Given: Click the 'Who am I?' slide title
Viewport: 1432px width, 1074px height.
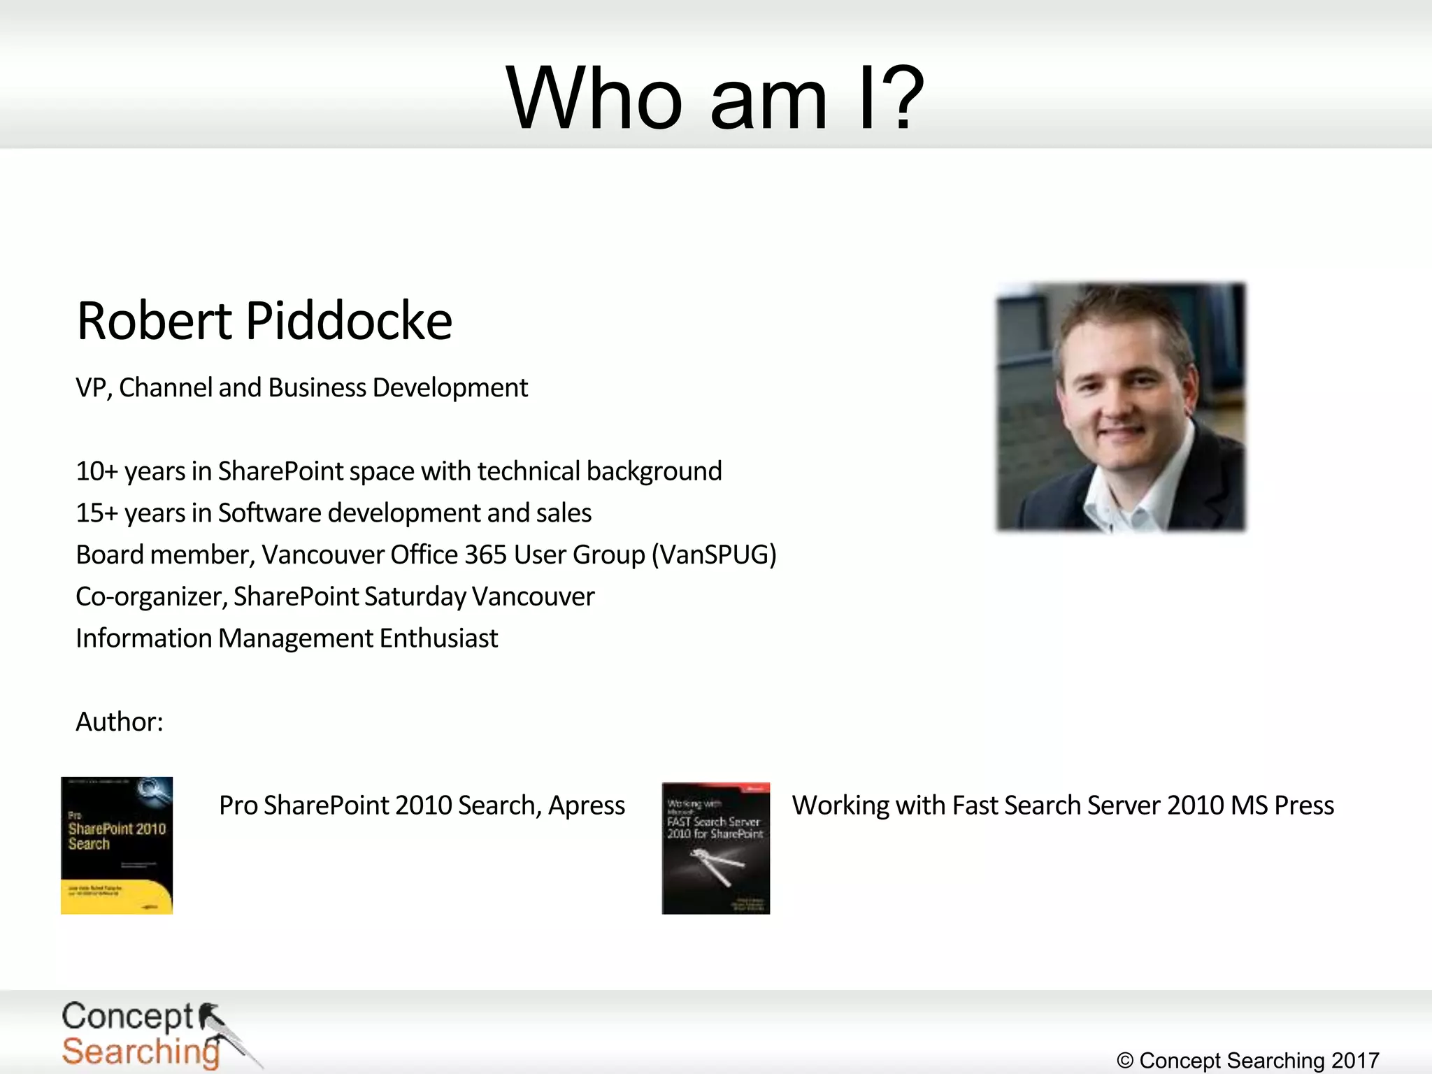Looking at the screenshot, I should pos(715,98).
